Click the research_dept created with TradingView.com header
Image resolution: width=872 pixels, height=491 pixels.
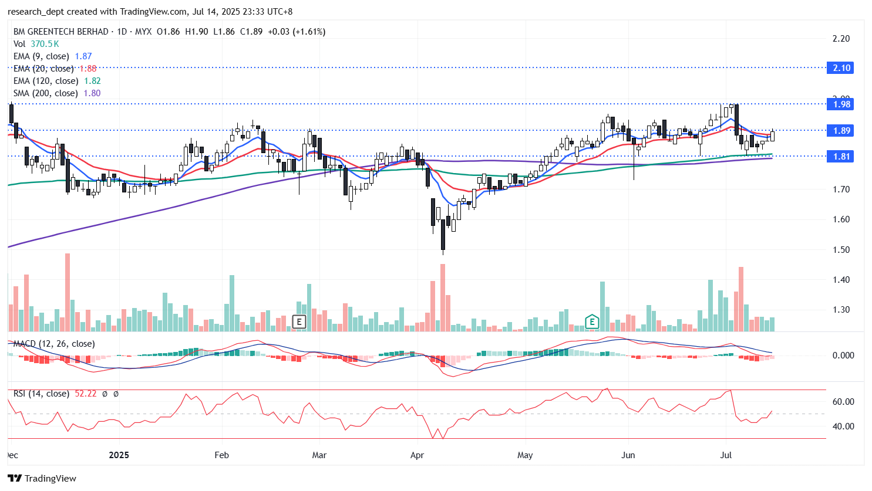tap(150, 11)
